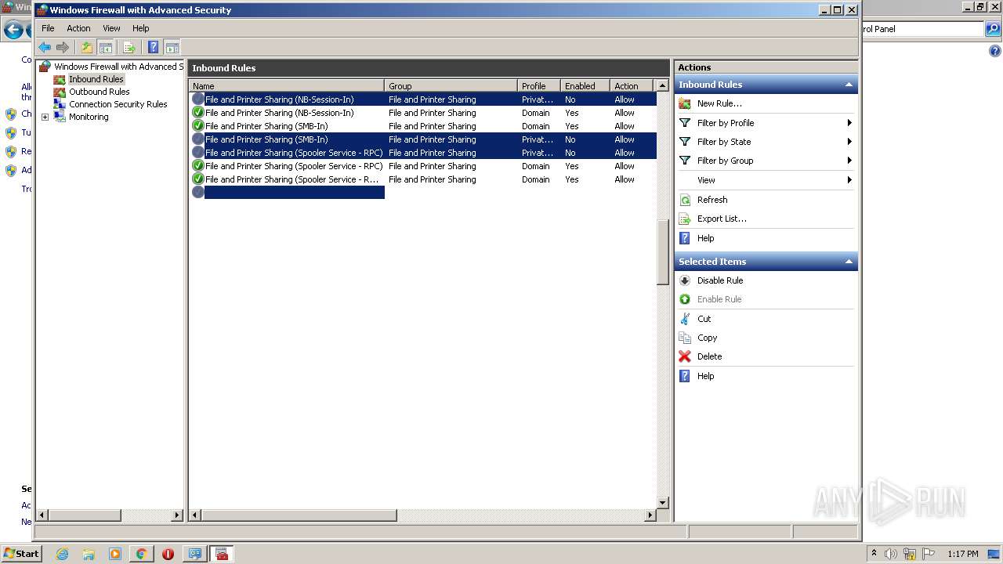Click Help icon under Selected Items

point(685,376)
